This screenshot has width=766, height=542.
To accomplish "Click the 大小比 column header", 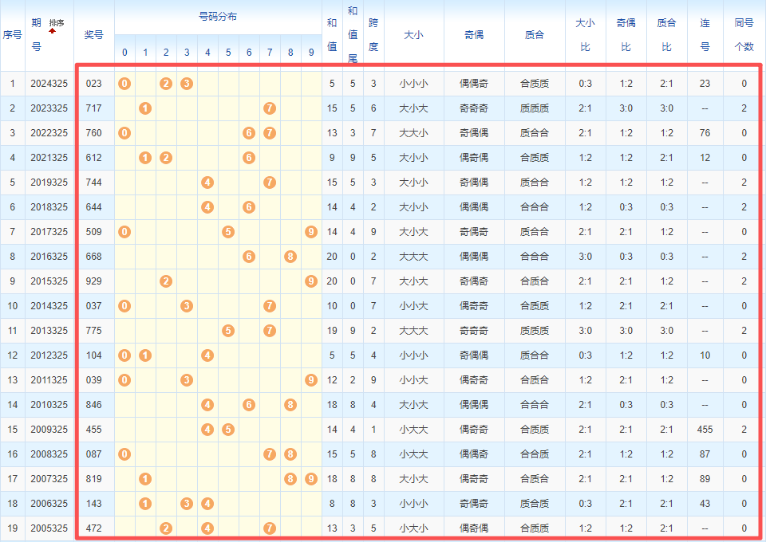I will (x=585, y=35).
